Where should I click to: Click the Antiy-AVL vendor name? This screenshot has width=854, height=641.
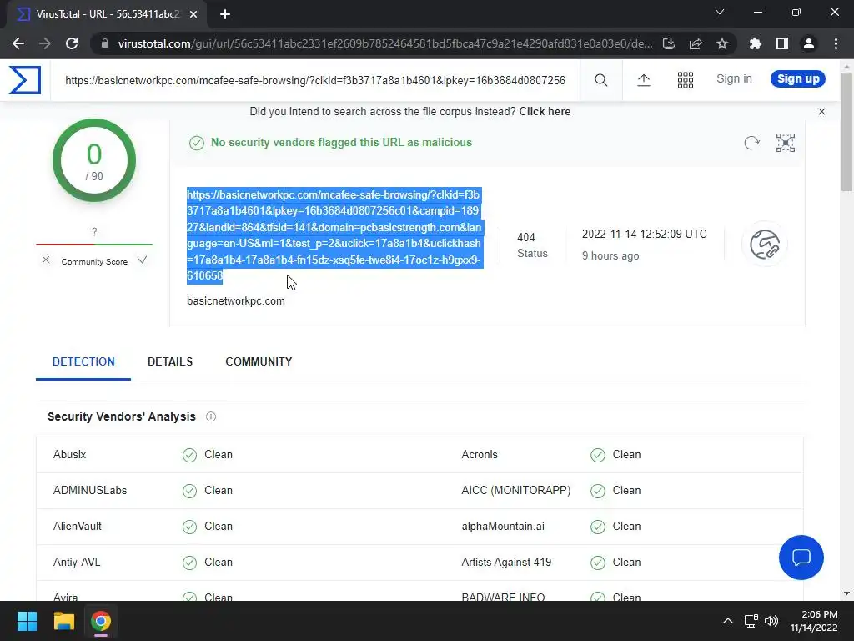(77, 563)
